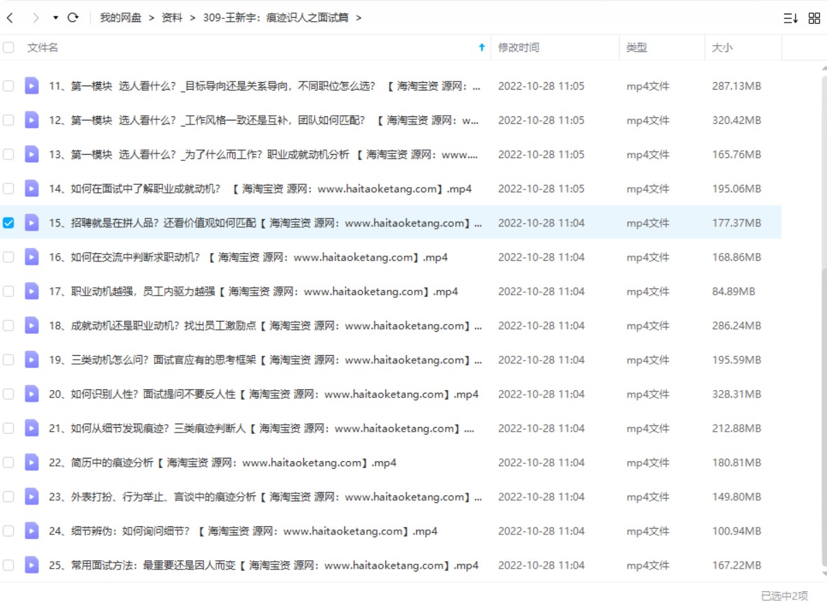Click video icon of file 20

tap(31, 393)
